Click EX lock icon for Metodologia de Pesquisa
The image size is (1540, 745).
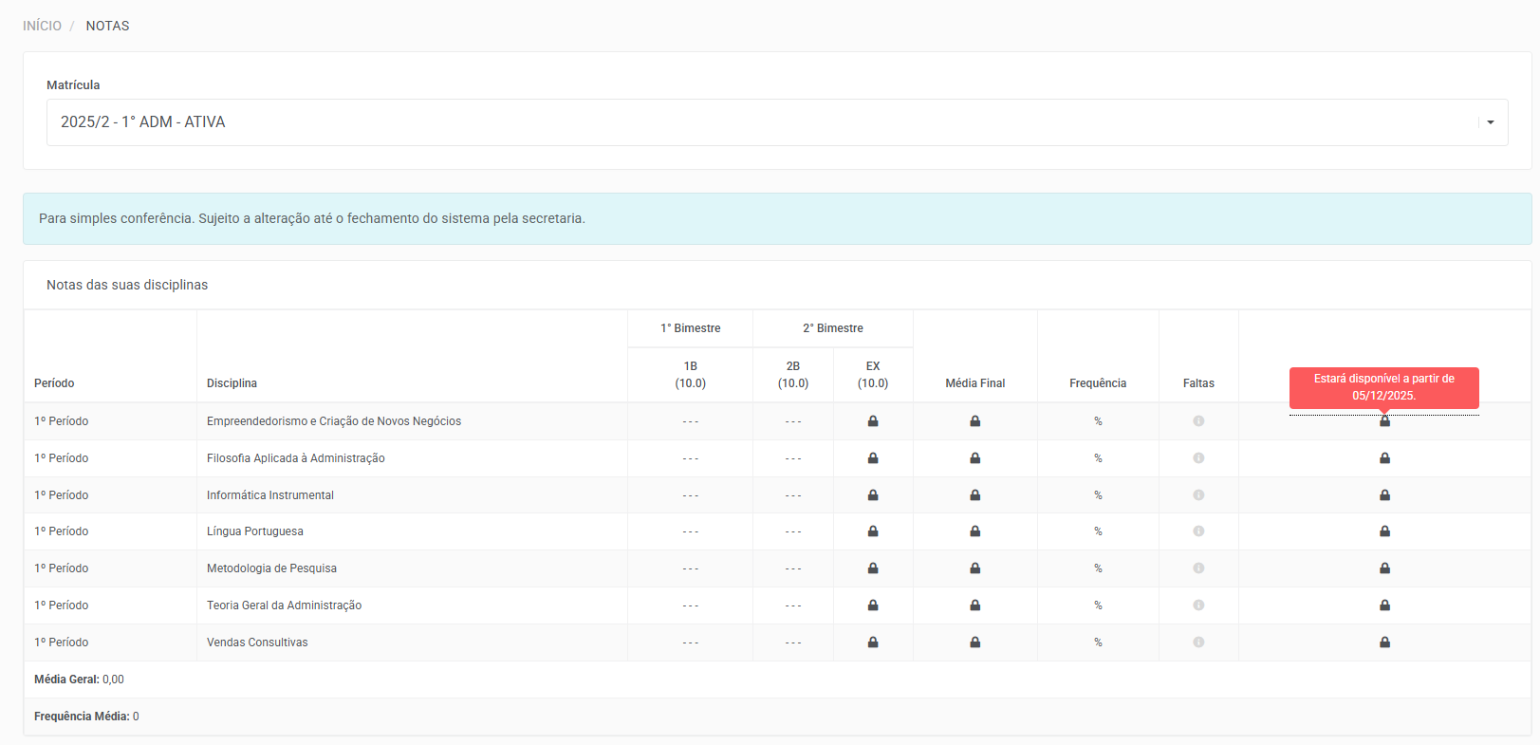[x=873, y=568]
